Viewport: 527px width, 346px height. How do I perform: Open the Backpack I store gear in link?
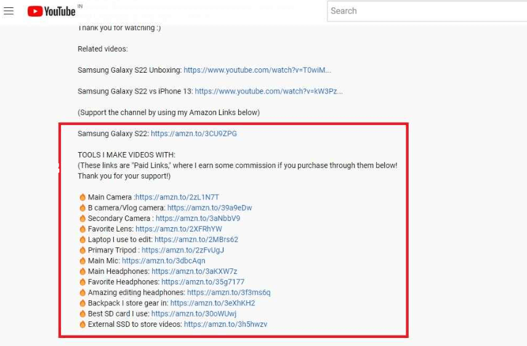(x=212, y=303)
